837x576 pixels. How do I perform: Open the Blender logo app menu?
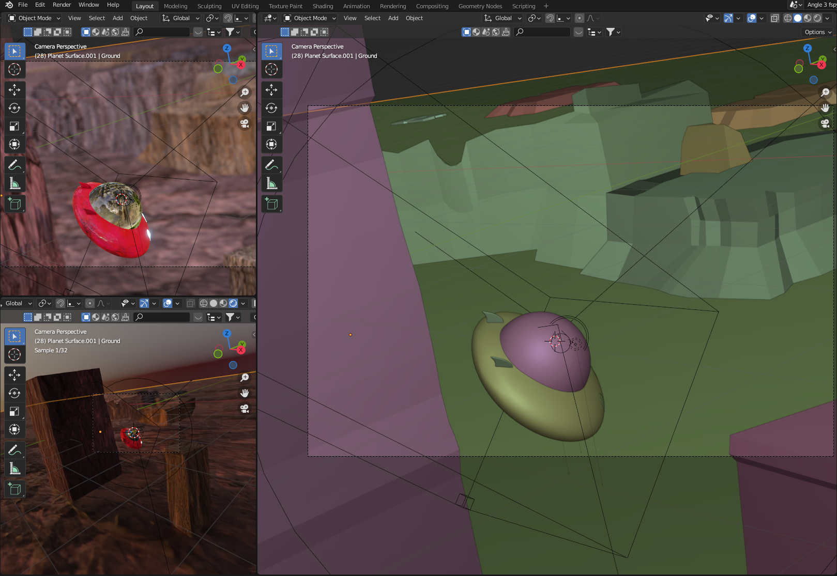[9, 5]
